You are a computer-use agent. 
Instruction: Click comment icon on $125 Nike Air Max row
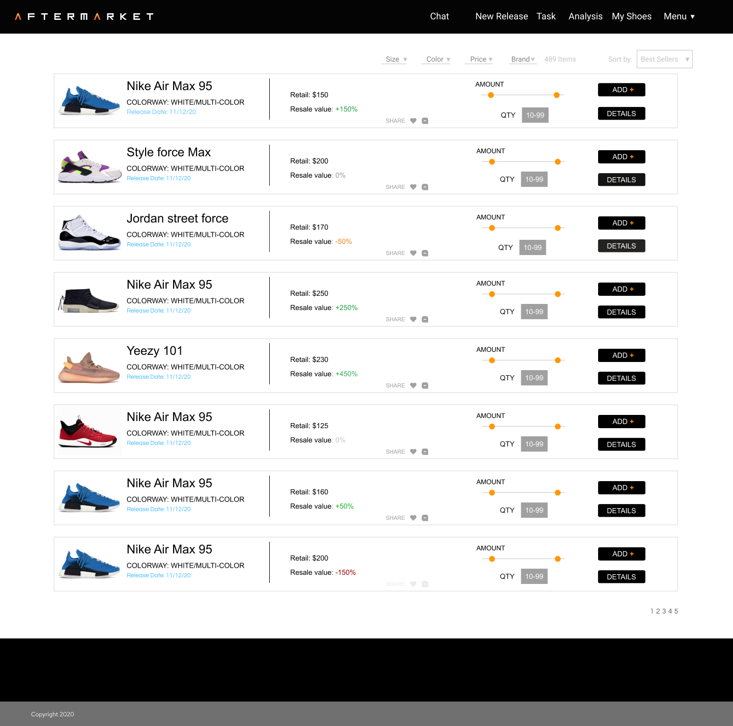[425, 452]
